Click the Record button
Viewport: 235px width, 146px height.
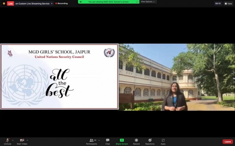point(136,142)
